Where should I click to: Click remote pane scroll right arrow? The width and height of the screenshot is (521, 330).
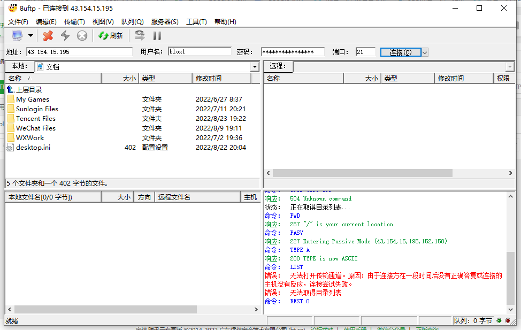click(511, 173)
